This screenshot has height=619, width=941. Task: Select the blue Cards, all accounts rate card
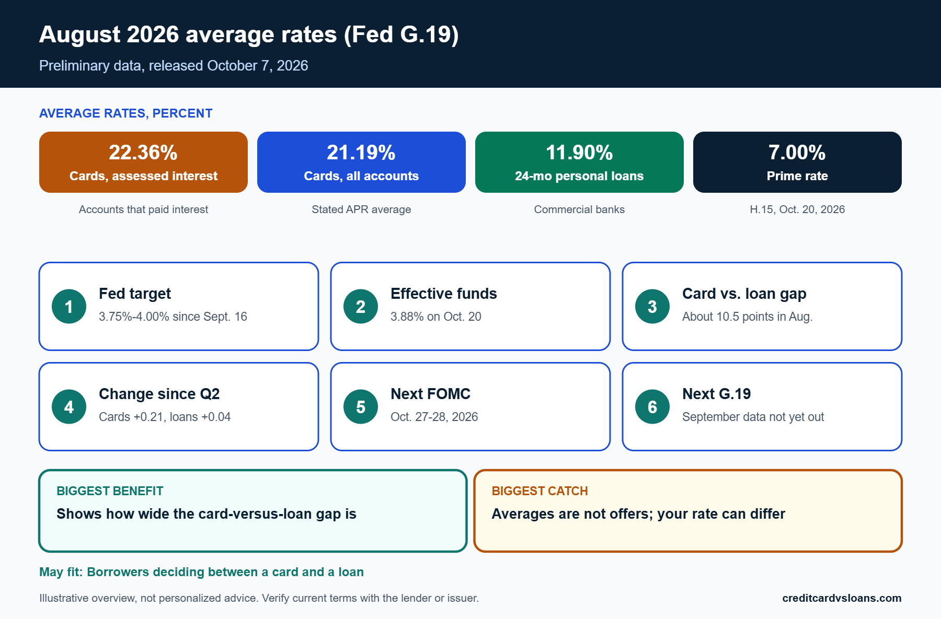coord(361,162)
